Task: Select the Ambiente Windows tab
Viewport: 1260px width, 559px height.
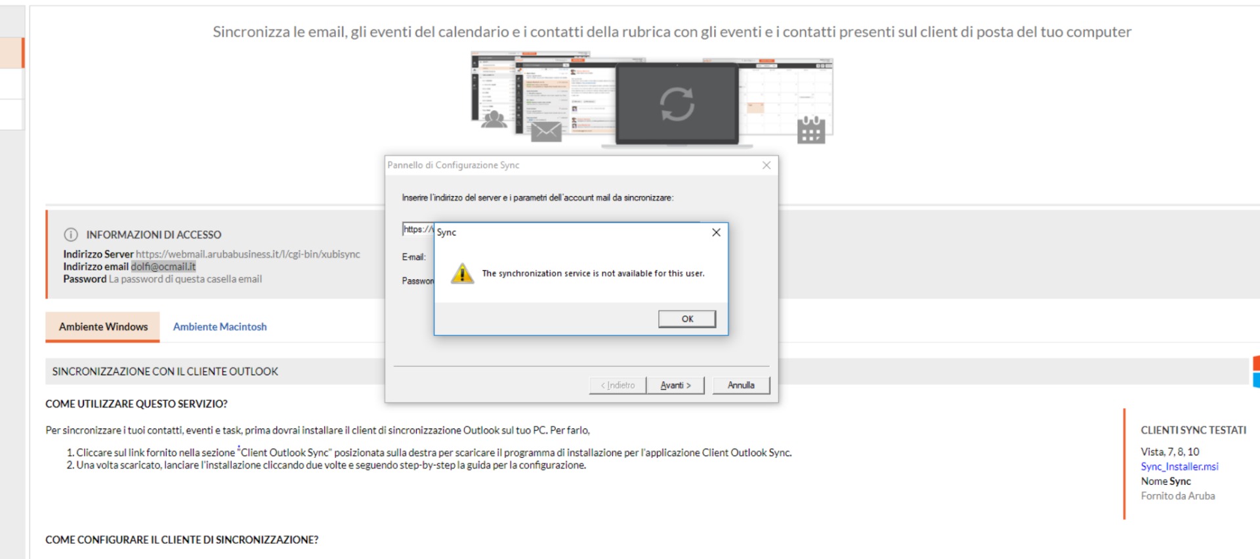Action: 103,327
